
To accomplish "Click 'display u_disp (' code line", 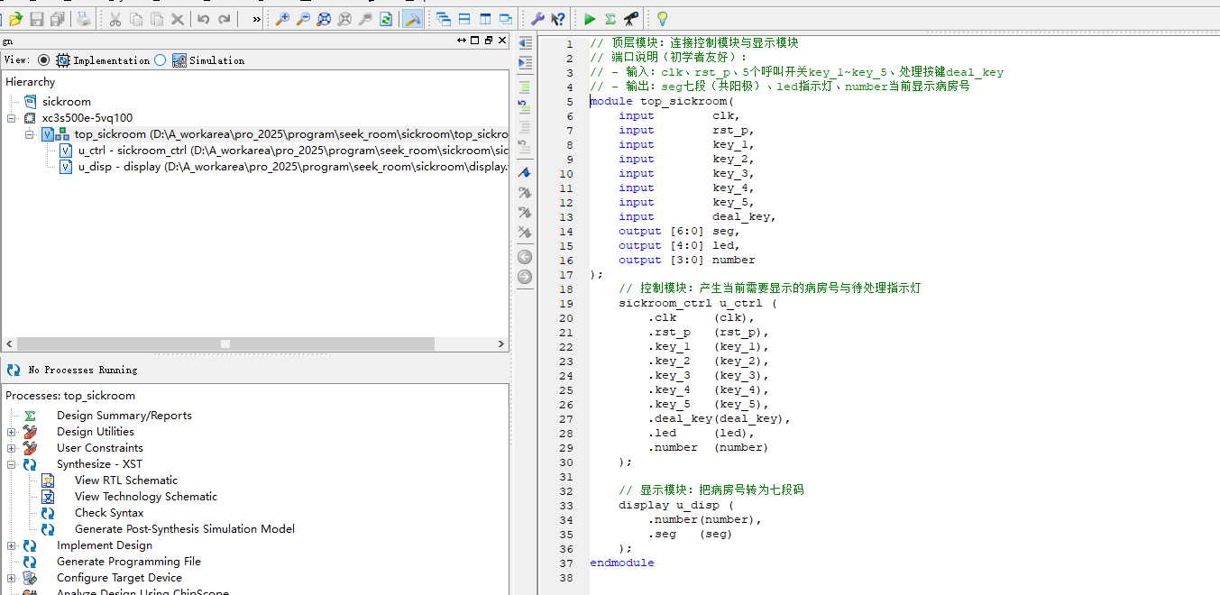I will tap(676, 505).
